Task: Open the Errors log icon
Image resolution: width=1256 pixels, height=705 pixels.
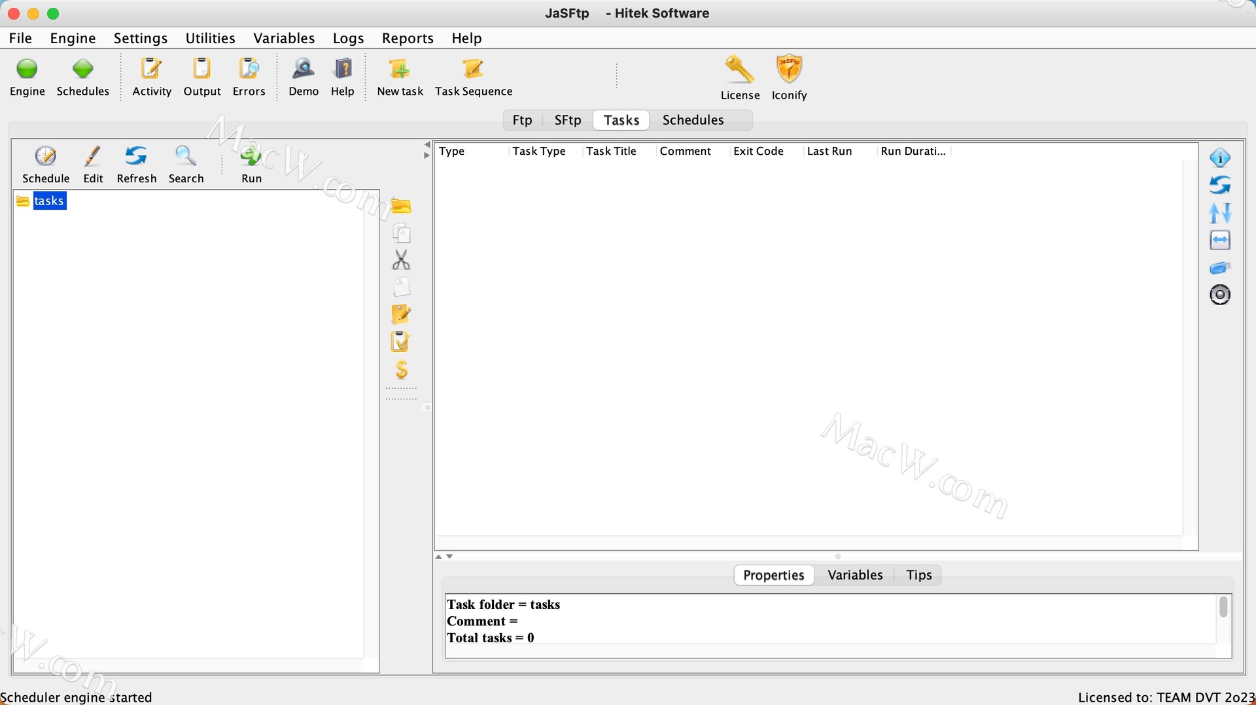Action: pos(249,69)
